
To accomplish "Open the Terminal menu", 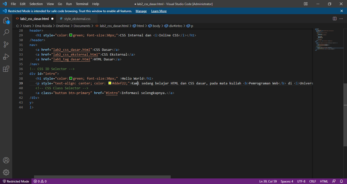I will click(82, 4).
